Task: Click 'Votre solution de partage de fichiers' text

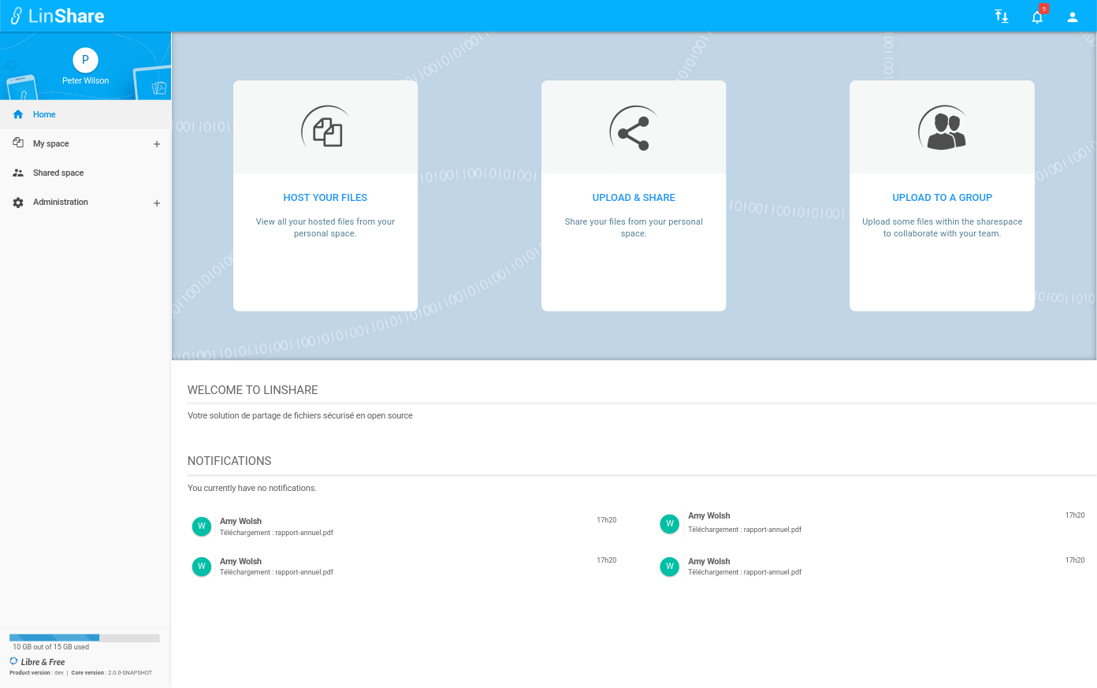Action: pyautogui.click(x=300, y=415)
